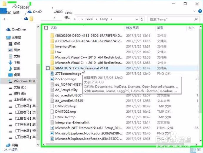
Task: Open the InventoryFiles folder icon
Action: click(52, 46)
